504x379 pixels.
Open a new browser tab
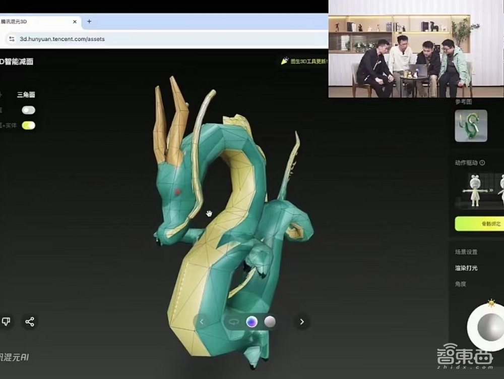pyautogui.click(x=89, y=22)
